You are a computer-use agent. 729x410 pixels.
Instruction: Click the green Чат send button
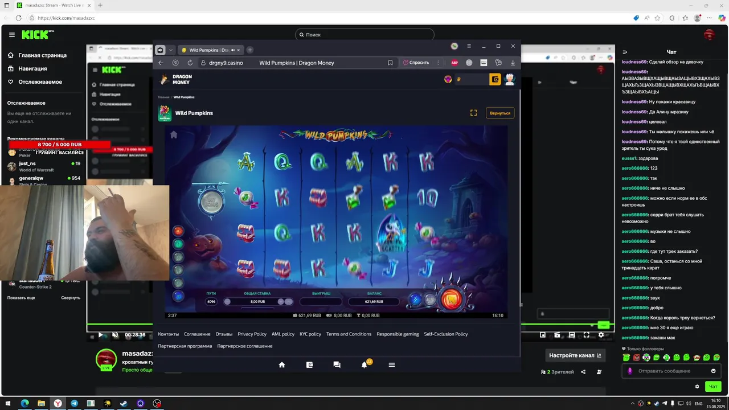(712, 387)
